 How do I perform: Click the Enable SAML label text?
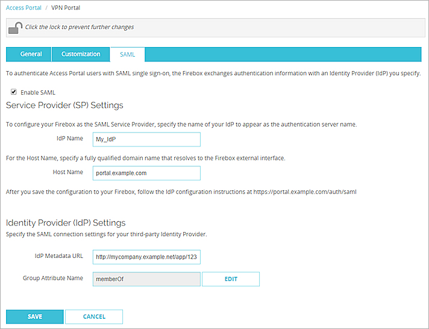[38, 92]
